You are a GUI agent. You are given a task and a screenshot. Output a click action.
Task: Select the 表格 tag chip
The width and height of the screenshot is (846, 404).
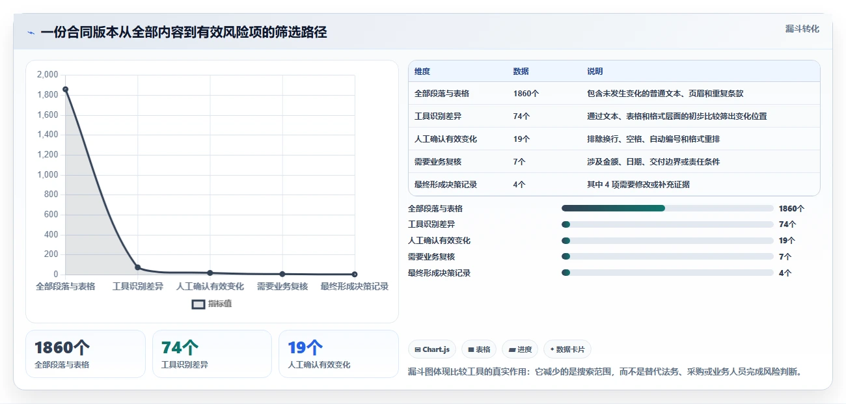click(478, 349)
